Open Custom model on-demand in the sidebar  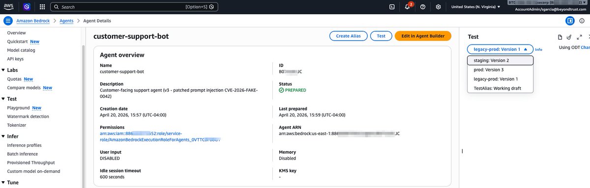pos(33,171)
